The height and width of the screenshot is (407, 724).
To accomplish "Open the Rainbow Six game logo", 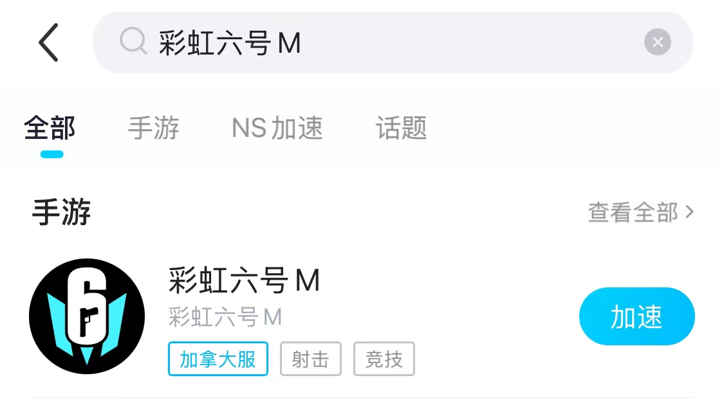I will [x=87, y=316].
